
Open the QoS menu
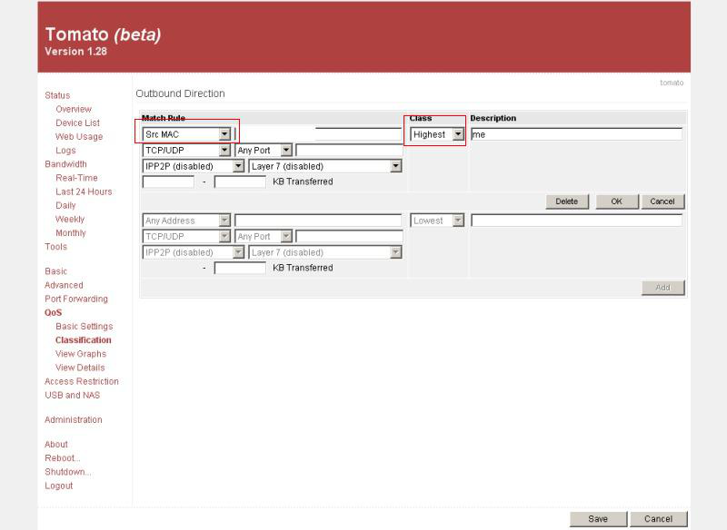point(54,312)
